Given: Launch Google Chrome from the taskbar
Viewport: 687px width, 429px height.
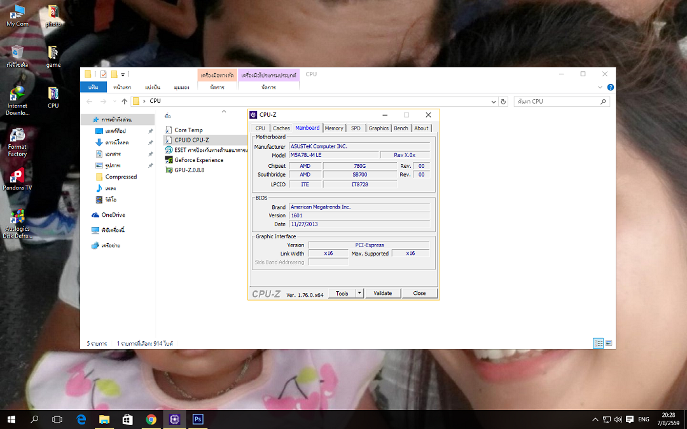Looking at the screenshot, I should pyautogui.click(x=151, y=419).
